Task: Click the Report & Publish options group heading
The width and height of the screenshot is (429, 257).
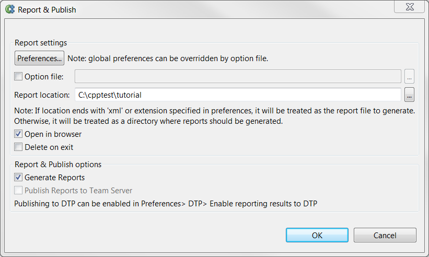Action: click(58, 165)
